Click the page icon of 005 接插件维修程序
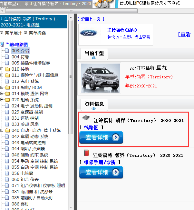Viewport: 194px width, 210px height. point(7,63)
